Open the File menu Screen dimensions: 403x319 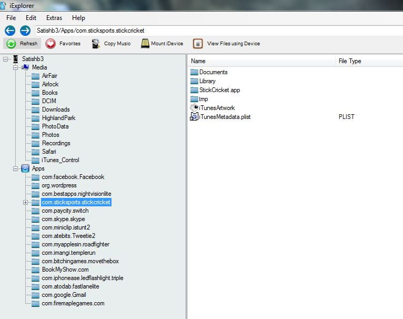pyautogui.click(x=11, y=18)
